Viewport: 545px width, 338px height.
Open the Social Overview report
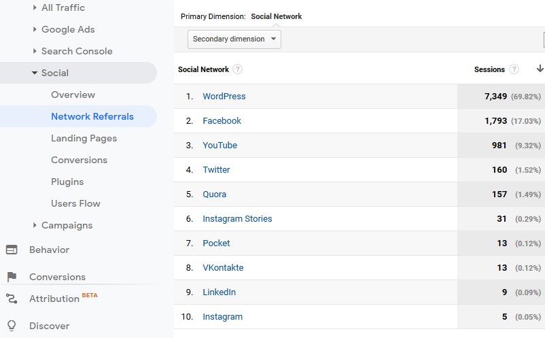point(73,95)
